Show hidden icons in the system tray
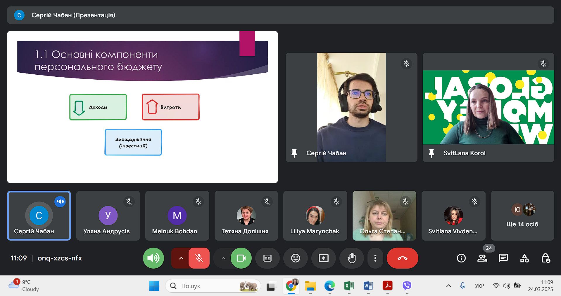 [448, 286]
